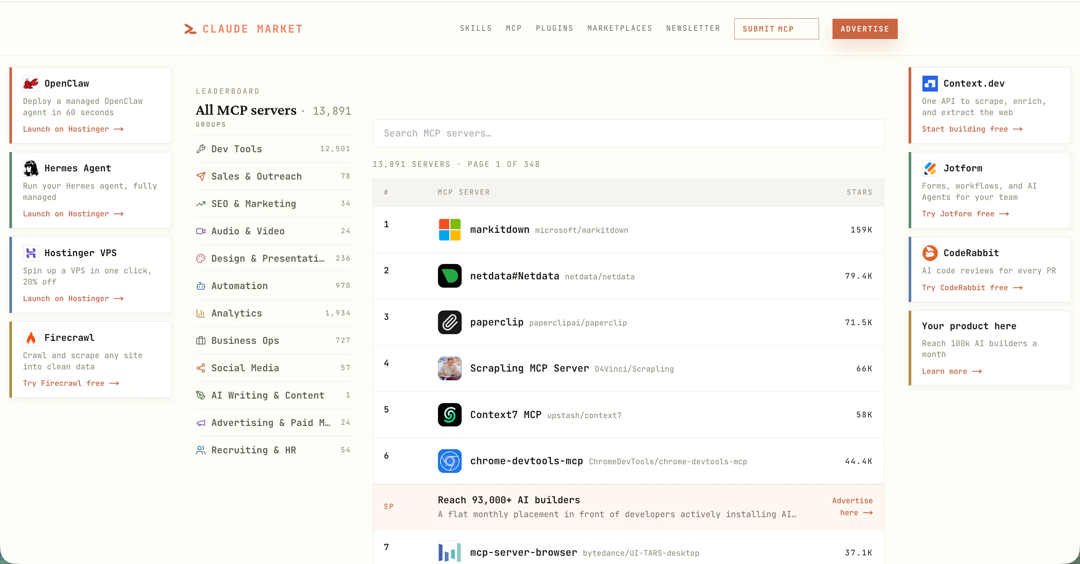The width and height of the screenshot is (1080, 564).
Task: Click Launch on Hostinger under Hostinger VPS
Action: (x=73, y=298)
